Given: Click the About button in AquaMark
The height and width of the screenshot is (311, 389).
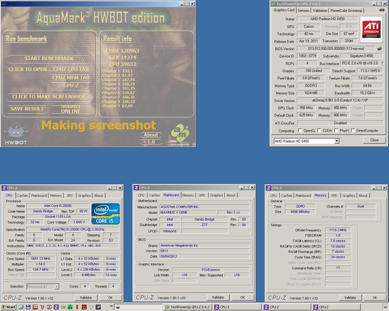Looking at the screenshot, I should point(151,135).
